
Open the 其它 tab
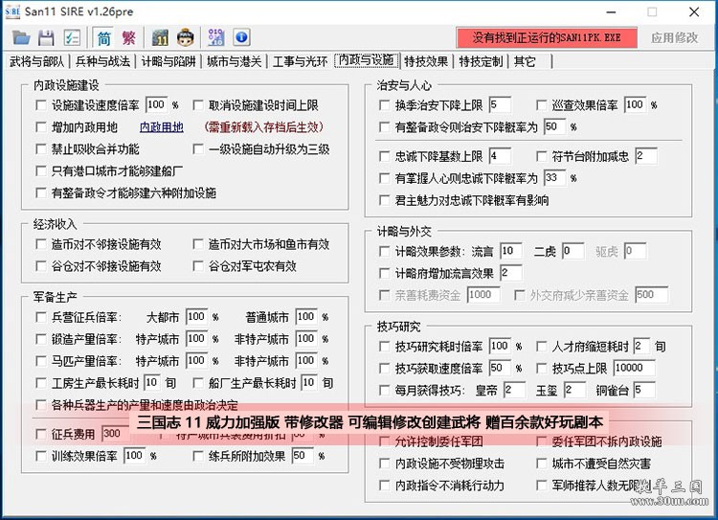pos(525,61)
